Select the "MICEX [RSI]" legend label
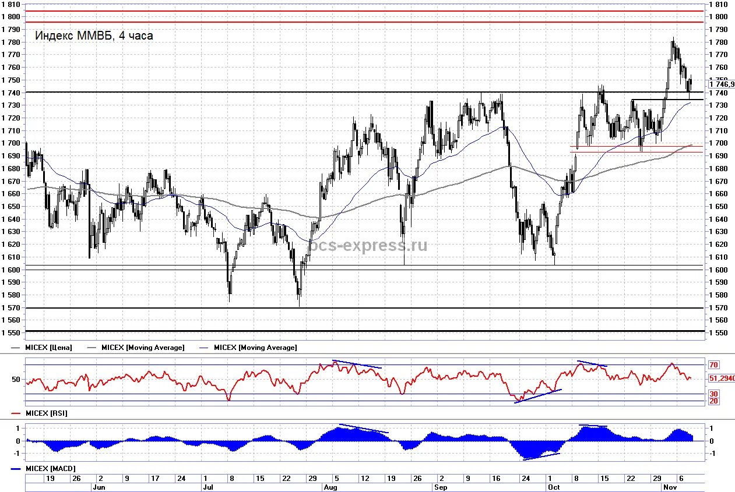The image size is (735, 492). 46,413
